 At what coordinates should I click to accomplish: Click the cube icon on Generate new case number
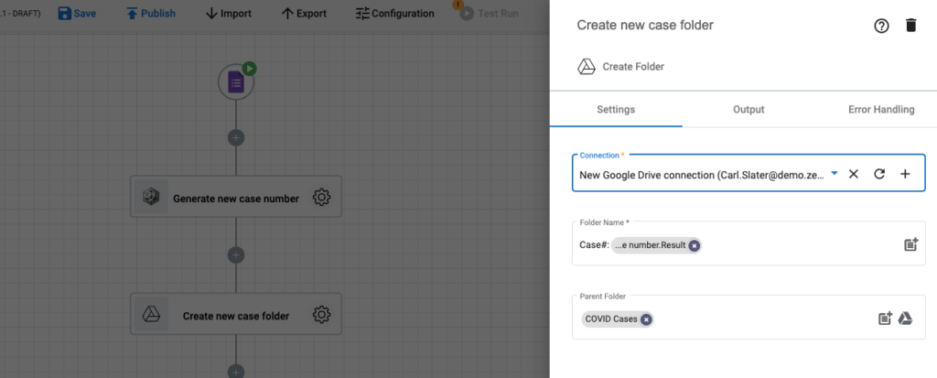(151, 197)
